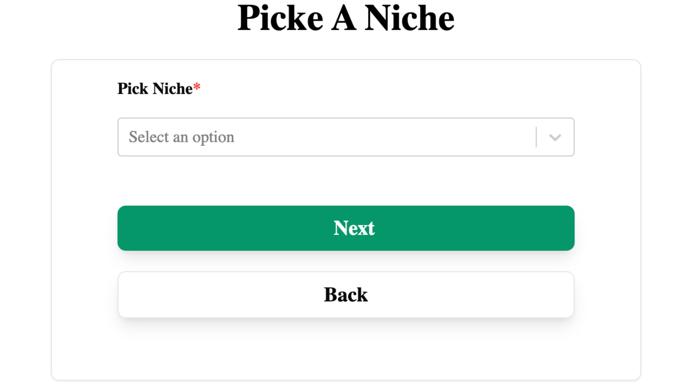Click the "Select an option" placeholder text
692x389 pixels.
click(182, 137)
